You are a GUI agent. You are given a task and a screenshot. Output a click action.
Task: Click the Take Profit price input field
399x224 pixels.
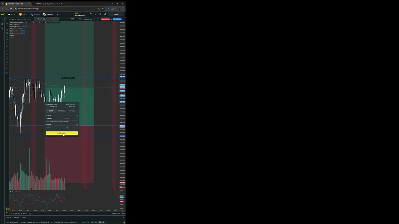point(55,119)
